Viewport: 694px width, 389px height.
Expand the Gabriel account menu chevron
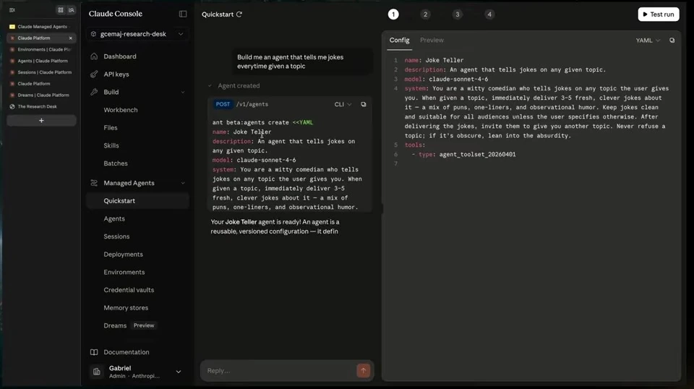[x=179, y=372]
